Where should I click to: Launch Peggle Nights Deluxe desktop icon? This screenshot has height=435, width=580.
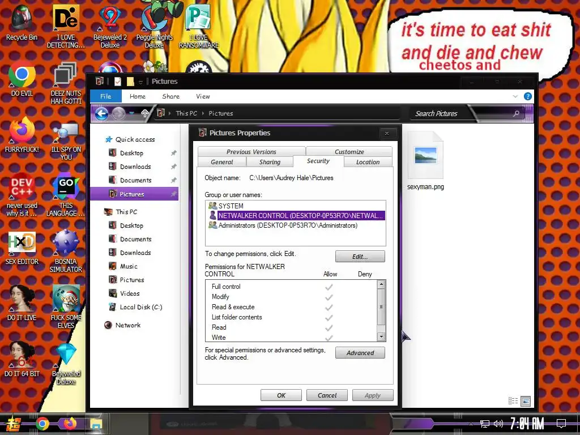(x=154, y=27)
